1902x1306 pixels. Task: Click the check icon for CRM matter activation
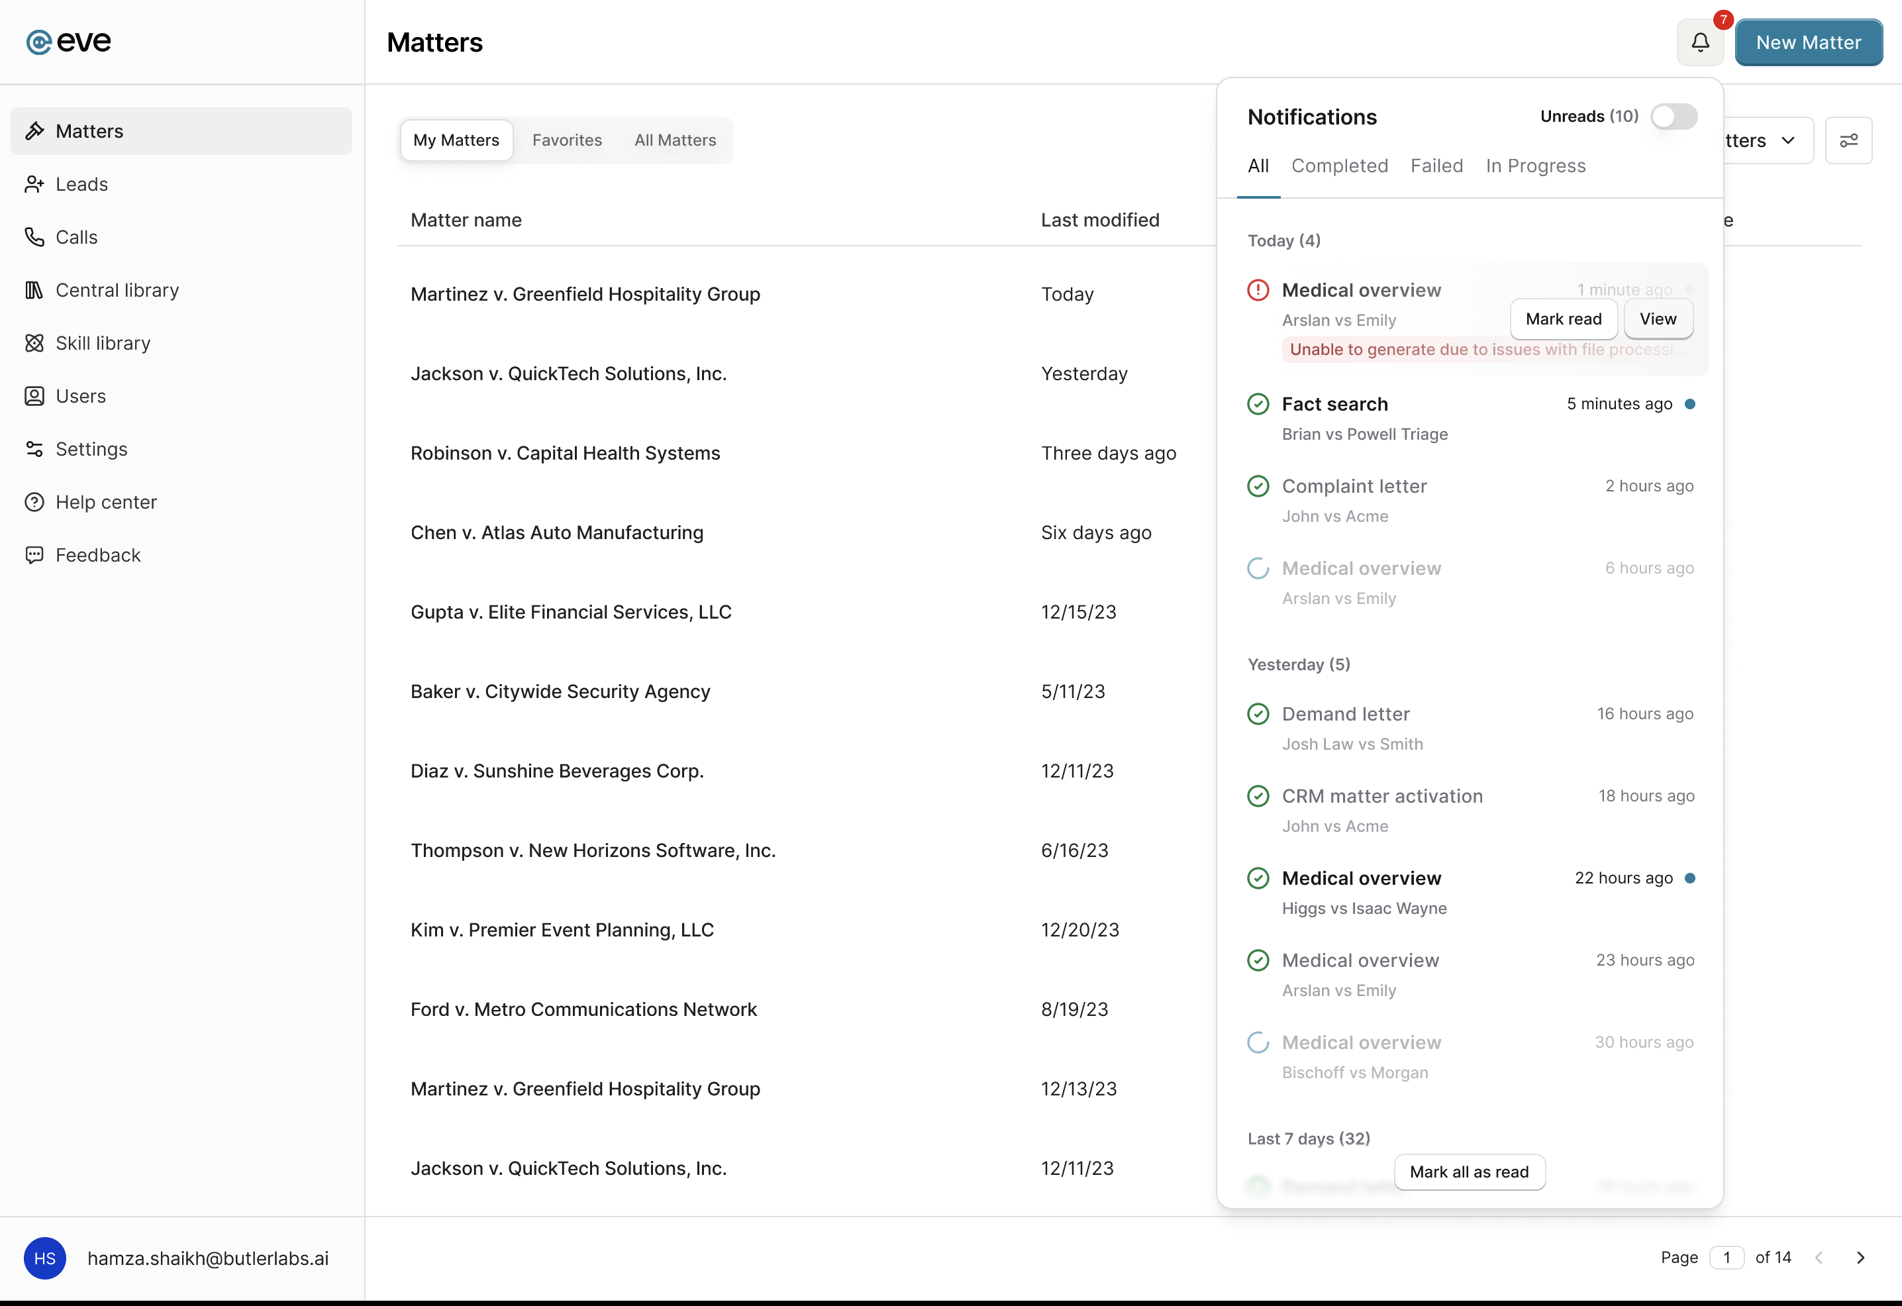1258,796
